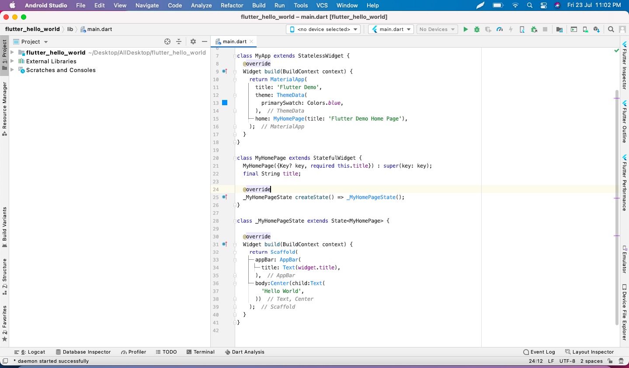Open the Project panel settings gear
The image size is (629, 368).
coord(193,41)
